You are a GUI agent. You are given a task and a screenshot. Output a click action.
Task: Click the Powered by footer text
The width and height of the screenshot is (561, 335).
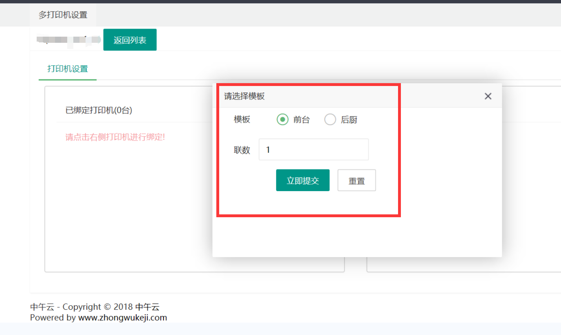point(53,318)
